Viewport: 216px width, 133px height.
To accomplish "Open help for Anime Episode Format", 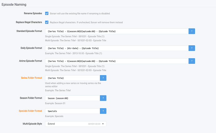I will 192,61.
